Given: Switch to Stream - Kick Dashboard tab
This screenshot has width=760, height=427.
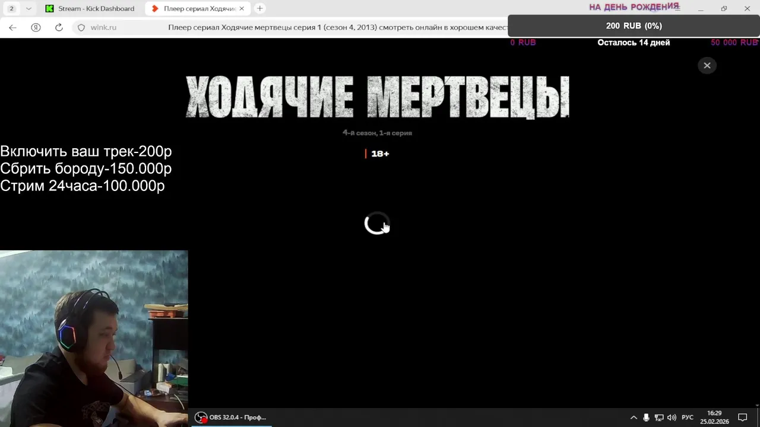Looking at the screenshot, I should pyautogui.click(x=90, y=8).
